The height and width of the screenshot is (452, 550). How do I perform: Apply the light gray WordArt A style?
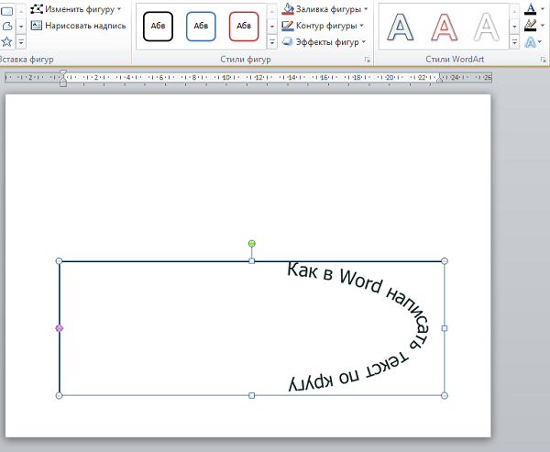click(x=487, y=27)
